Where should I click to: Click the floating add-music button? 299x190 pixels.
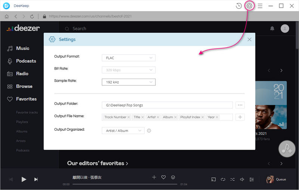287,149
